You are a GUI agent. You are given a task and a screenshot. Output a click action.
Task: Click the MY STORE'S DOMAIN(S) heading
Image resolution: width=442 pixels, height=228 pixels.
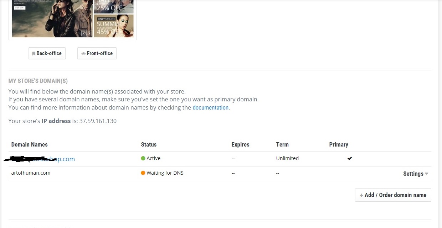(x=38, y=81)
